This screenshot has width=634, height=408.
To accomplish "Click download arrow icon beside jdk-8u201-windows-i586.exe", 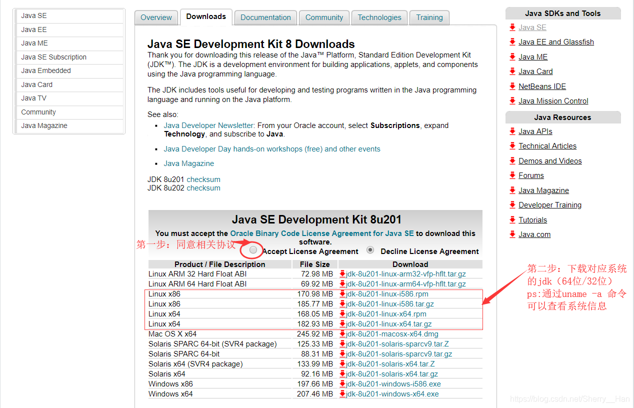I will [x=342, y=384].
